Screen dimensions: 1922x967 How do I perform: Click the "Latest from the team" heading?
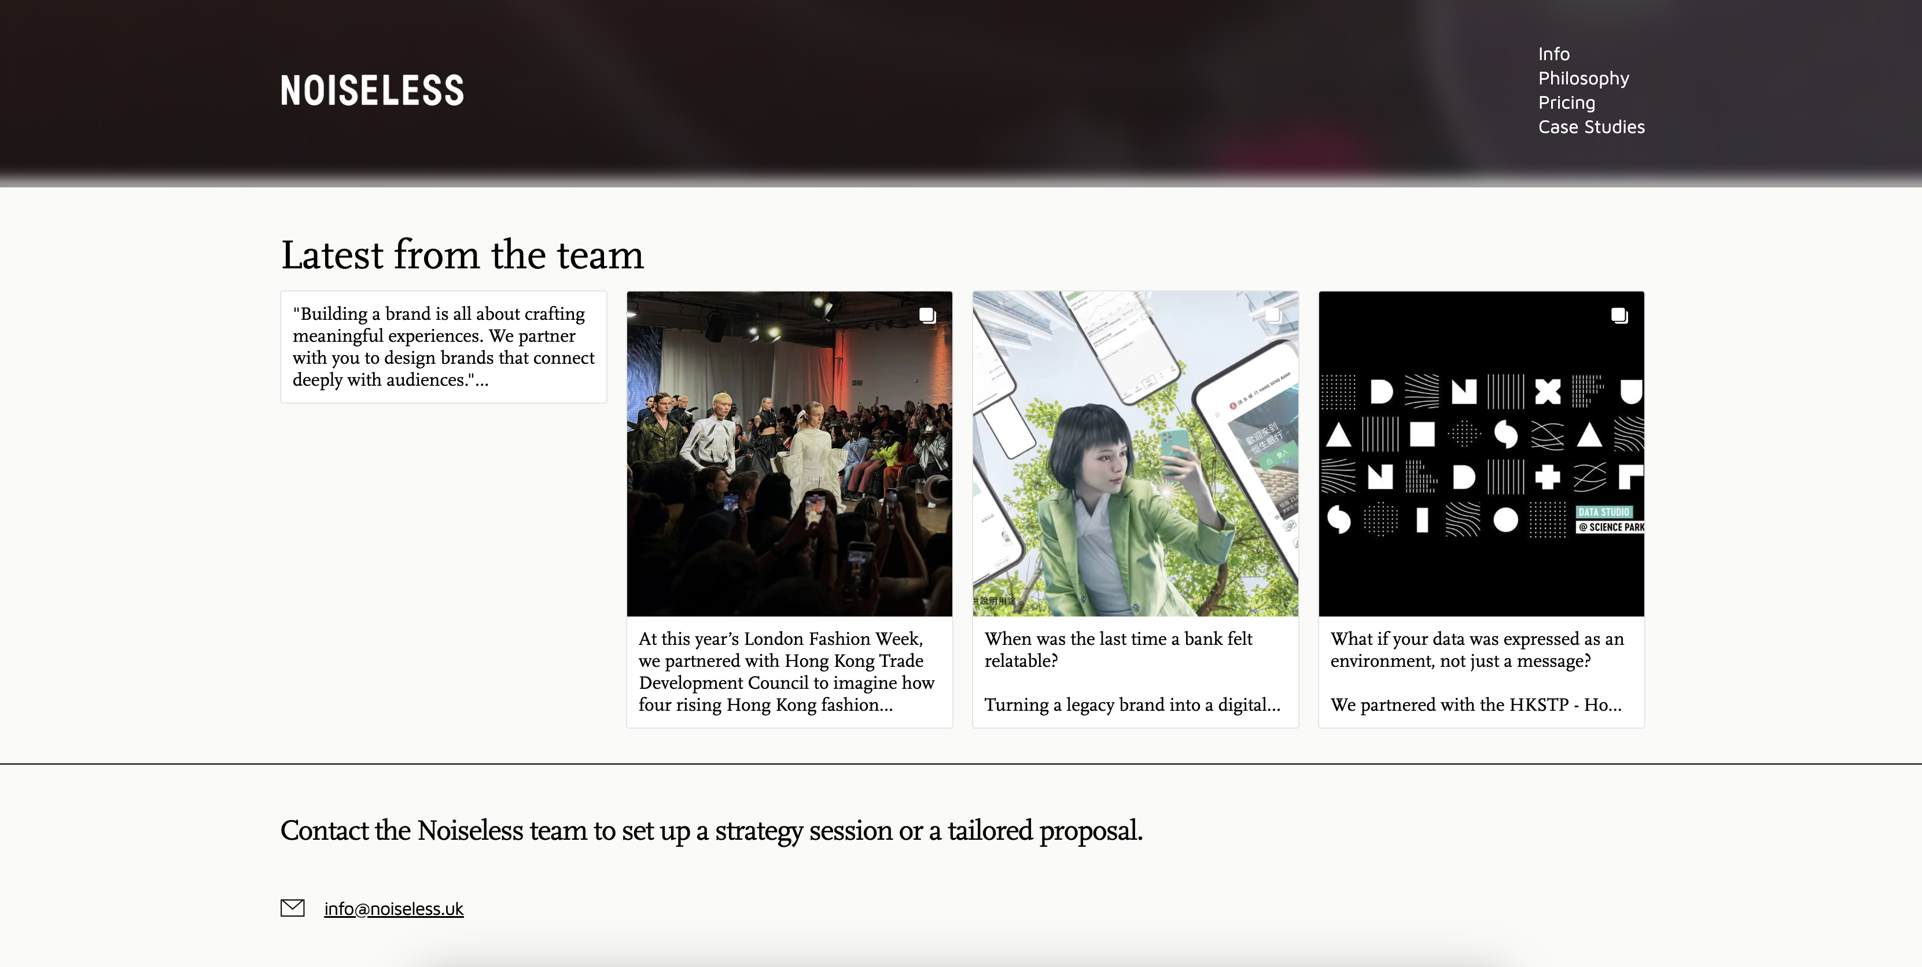click(x=462, y=255)
